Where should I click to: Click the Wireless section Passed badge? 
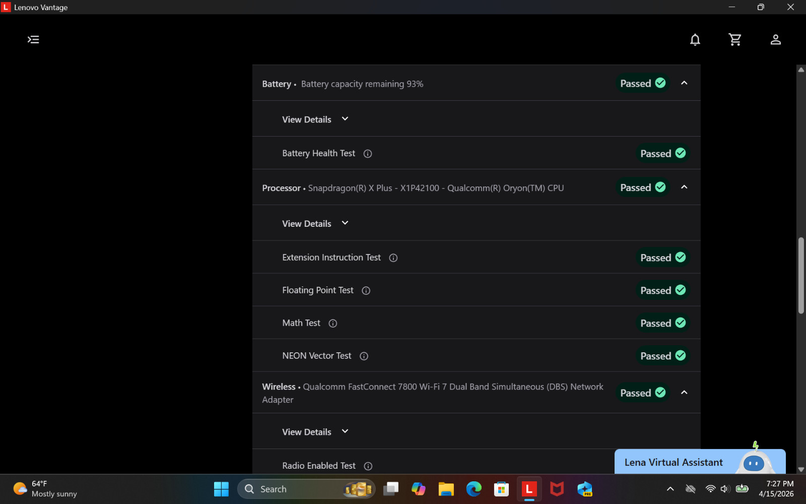[x=643, y=393]
